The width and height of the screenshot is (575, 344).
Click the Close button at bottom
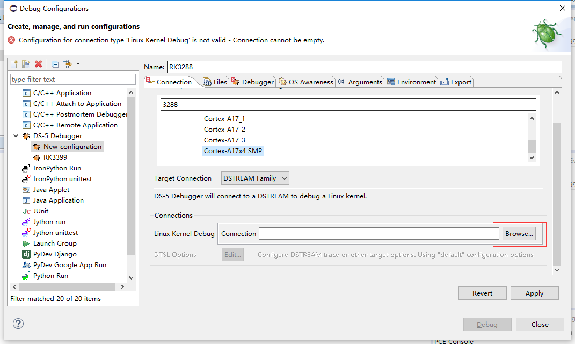pyautogui.click(x=540, y=324)
